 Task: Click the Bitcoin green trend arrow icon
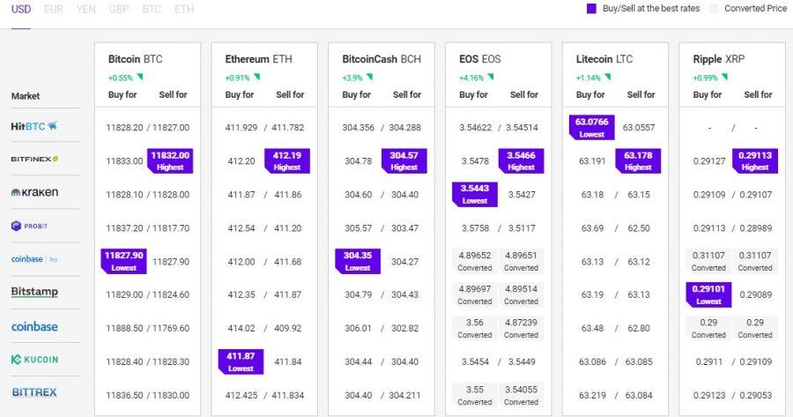click(x=140, y=77)
